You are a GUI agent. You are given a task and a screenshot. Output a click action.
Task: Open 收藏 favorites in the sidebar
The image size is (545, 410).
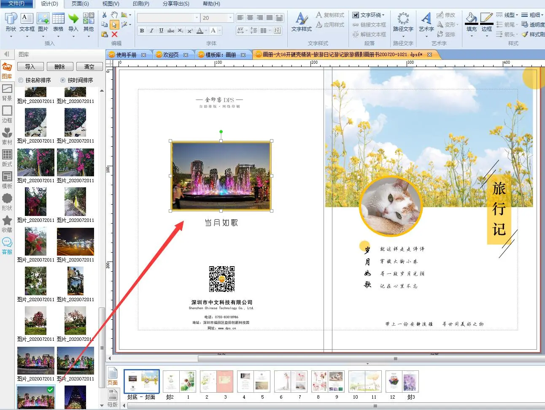tap(7, 224)
